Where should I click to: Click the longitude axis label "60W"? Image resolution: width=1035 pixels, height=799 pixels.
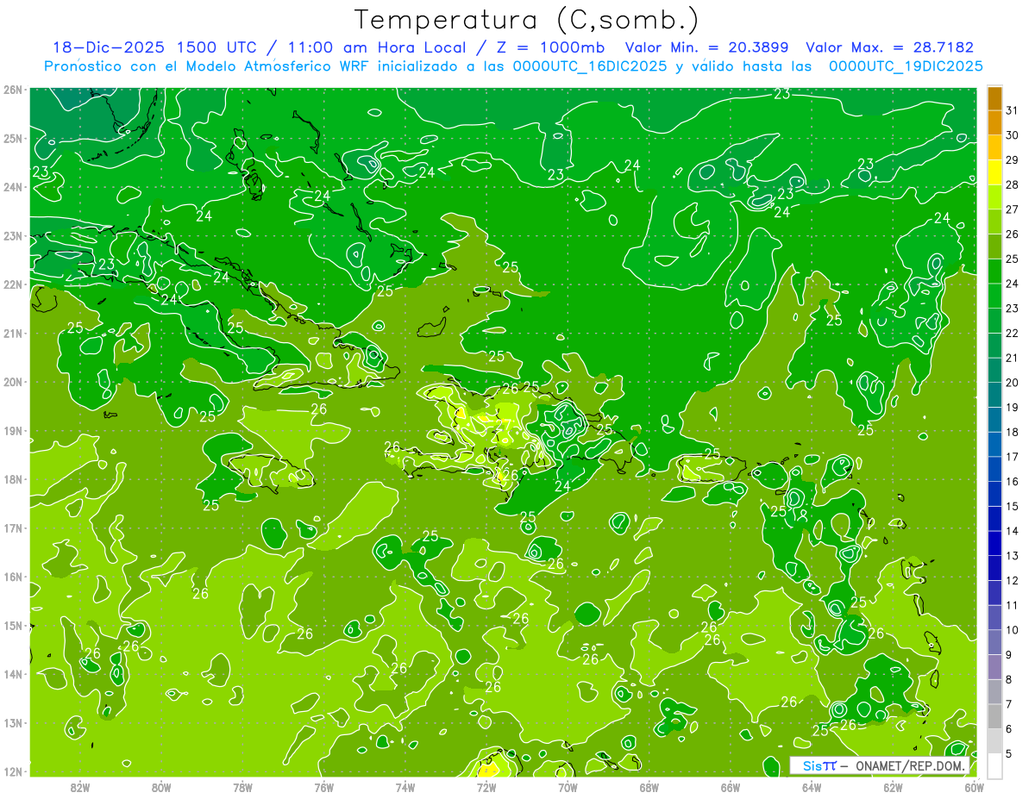[x=974, y=787]
